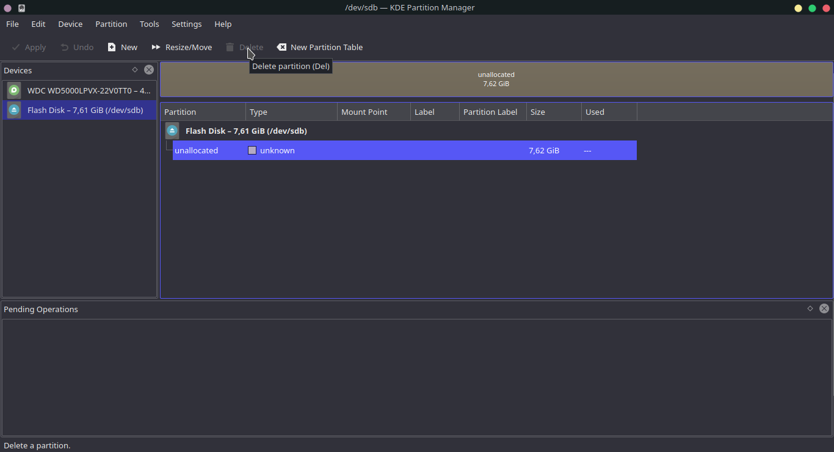Select the WDC WD5000LPVX hard drive device
The width and height of the screenshot is (834, 452).
[x=79, y=90]
